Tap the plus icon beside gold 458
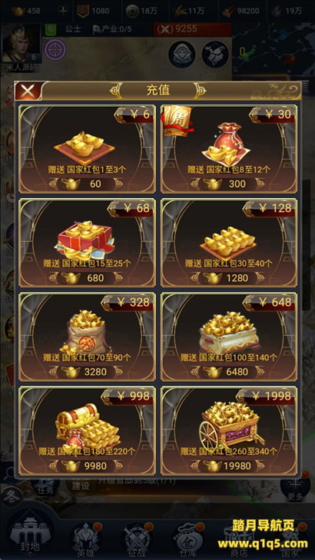Image resolution: width=315 pixels, height=560 pixels. 63,11
